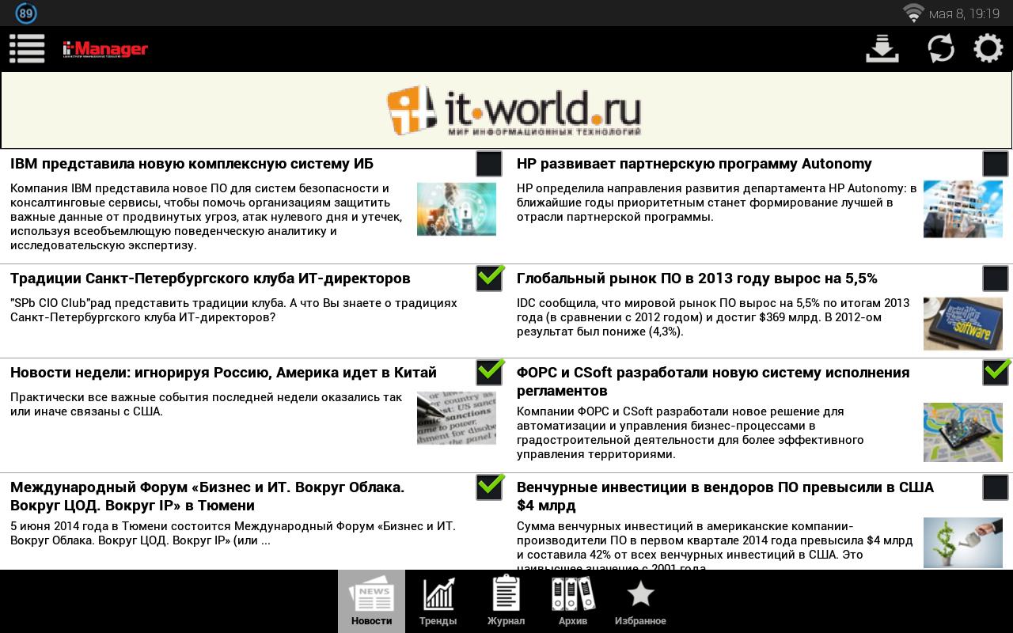This screenshot has height=633, width=1013.
Task: Tap the IT-Manager logo
Action: point(105,49)
